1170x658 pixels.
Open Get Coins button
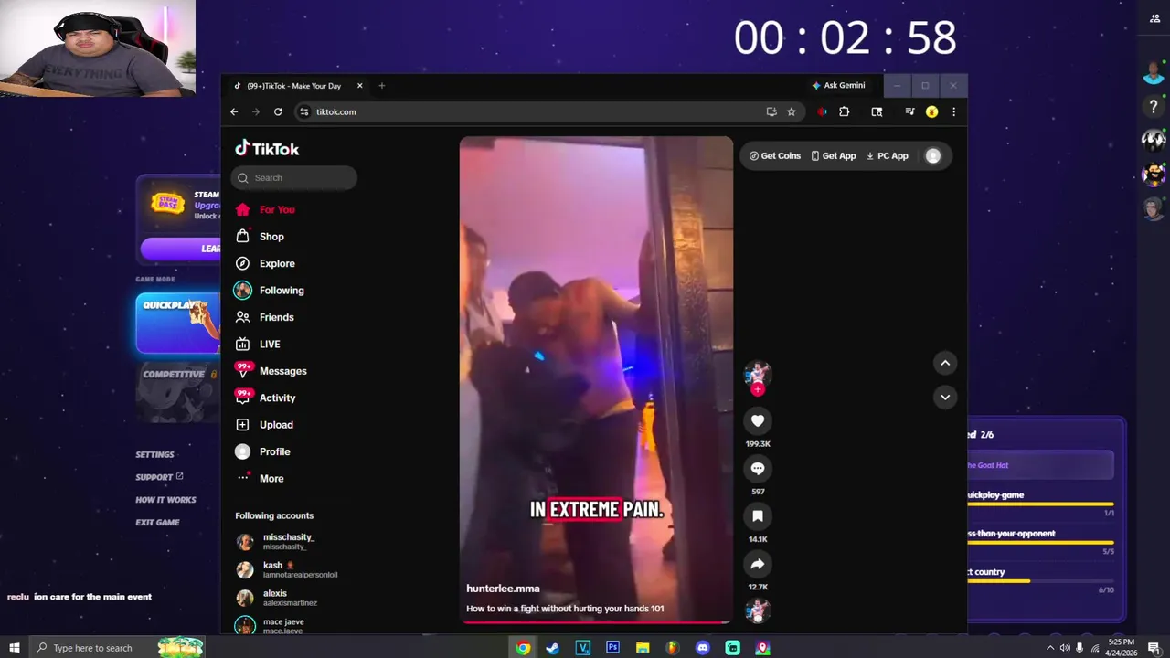(775, 155)
